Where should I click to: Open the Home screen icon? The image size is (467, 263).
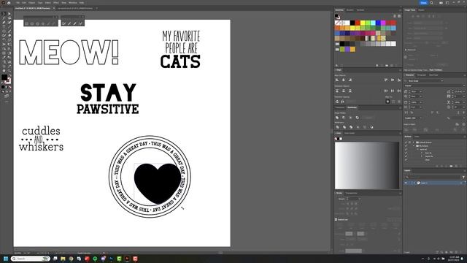tap(9, 3)
